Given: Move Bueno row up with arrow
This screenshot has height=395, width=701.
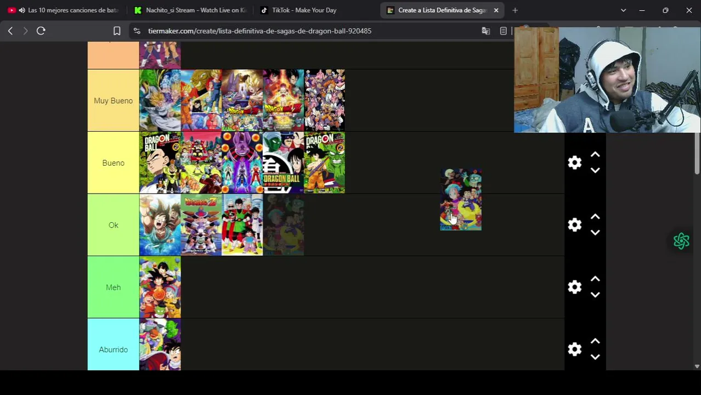Looking at the screenshot, I should pyautogui.click(x=595, y=155).
